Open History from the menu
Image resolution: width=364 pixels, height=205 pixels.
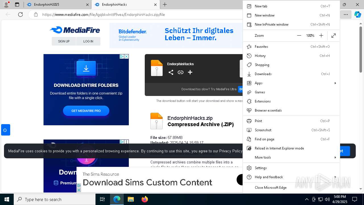click(291, 56)
